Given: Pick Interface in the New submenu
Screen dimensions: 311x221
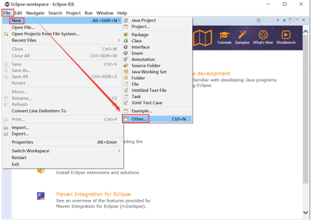Looking at the screenshot, I should (157, 47).
